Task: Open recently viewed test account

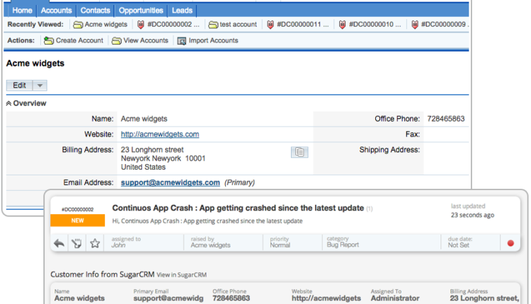Action: tap(232, 25)
